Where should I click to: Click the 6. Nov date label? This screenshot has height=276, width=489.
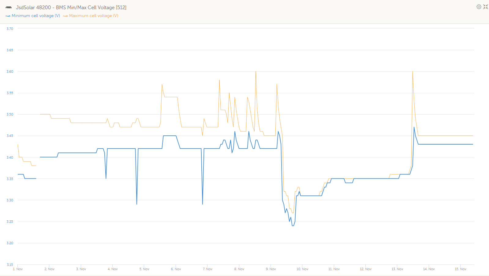(176, 269)
